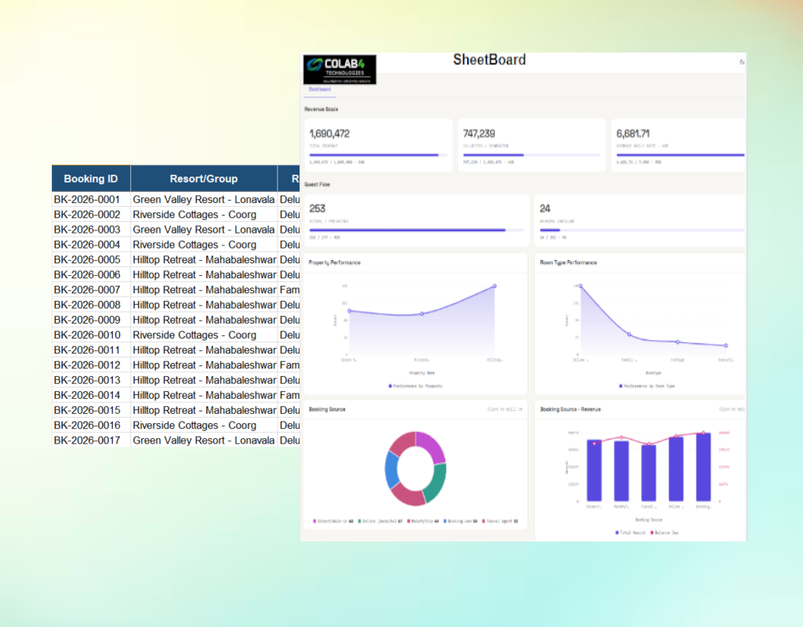This screenshot has width=803, height=627.
Task: Click the collected versus generated progress bar
Action: click(x=532, y=154)
